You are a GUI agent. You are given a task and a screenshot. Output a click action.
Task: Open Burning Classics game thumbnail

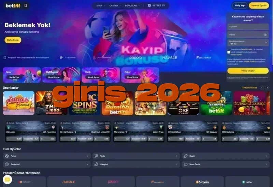tap(250, 103)
